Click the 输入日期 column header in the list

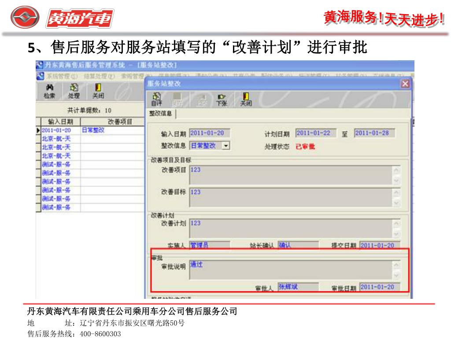coord(61,121)
